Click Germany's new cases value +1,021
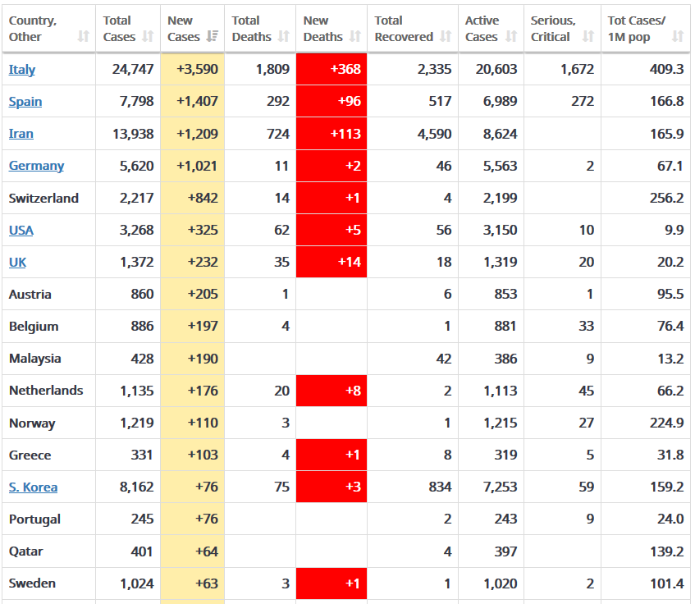The height and width of the screenshot is (604, 695). click(197, 166)
